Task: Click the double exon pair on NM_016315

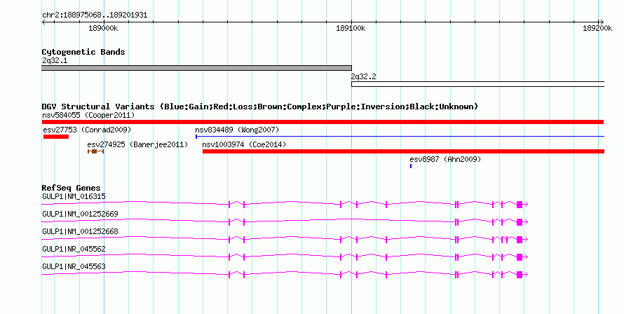Action: point(457,205)
